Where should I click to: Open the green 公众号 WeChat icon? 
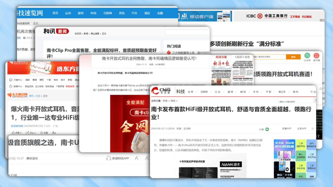[x=307, y=56]
